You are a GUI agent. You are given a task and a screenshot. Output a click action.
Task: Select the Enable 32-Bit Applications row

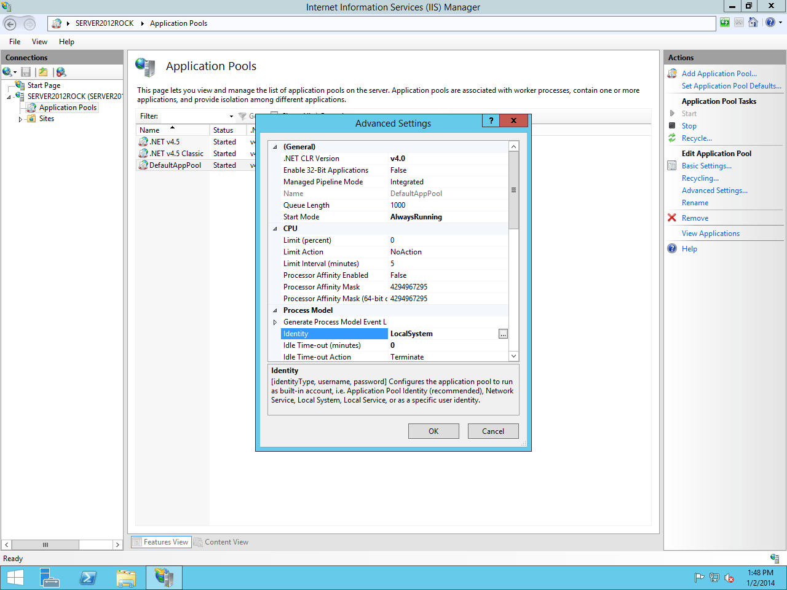click(x=393, y=170)
